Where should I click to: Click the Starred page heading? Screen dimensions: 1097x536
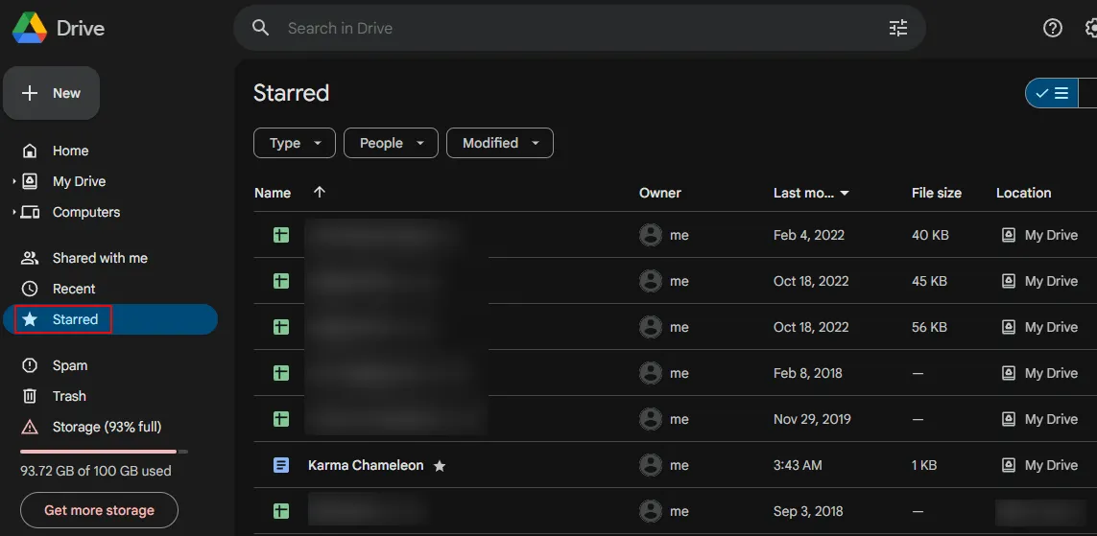click(x=291, y=93)
